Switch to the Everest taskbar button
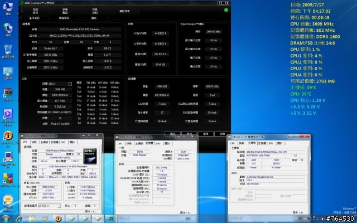 point(59,219)
